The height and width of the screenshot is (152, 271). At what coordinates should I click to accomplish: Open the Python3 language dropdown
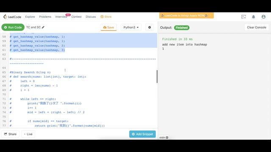pyautogui.click(x=131, y=27)
